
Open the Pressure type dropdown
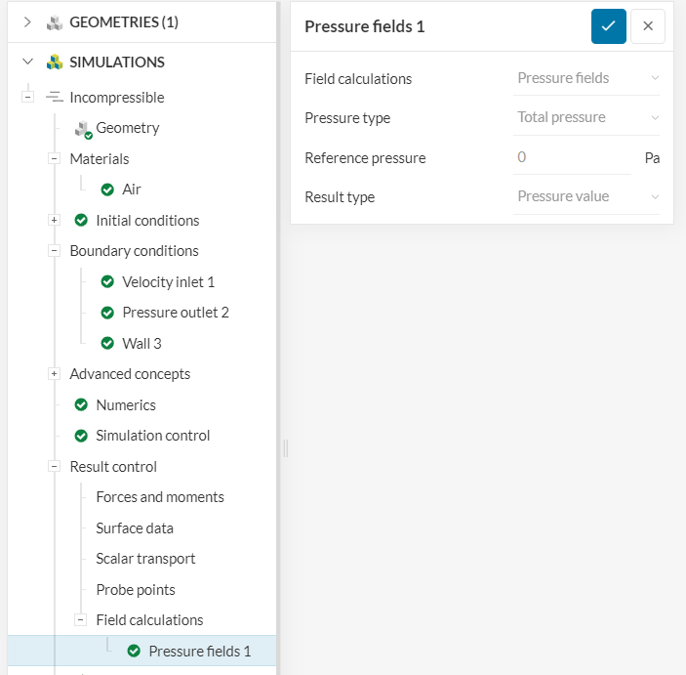(x=586, y=117)
